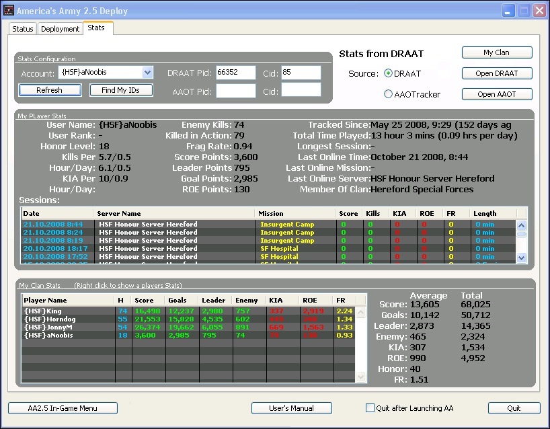Click the sessions list scroll down arrow
The height and width of the screenshot is (429, 550).
point(522,258)
